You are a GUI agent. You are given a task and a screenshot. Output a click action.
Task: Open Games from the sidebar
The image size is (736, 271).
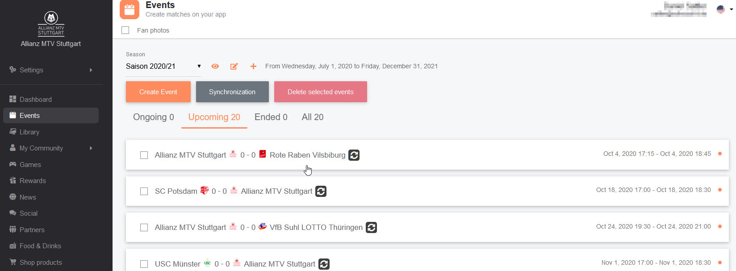pos(30,165)
